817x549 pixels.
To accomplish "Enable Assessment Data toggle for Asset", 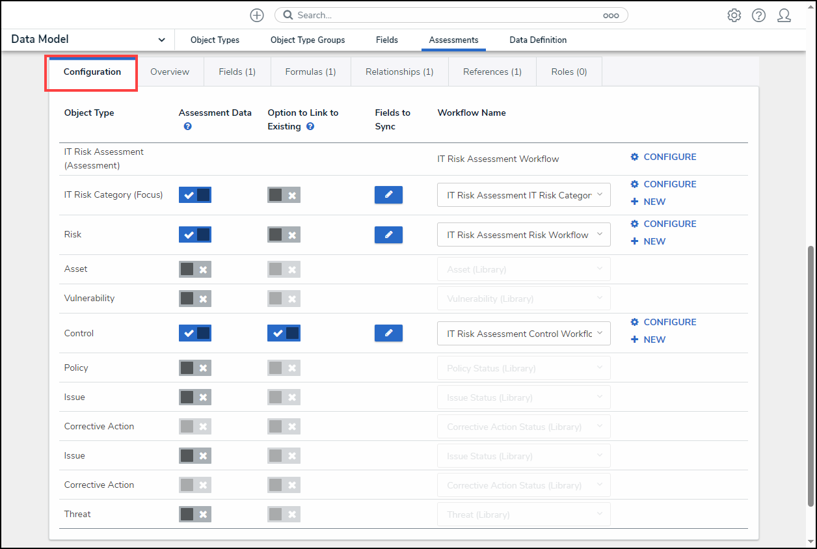I will (195, 269).
